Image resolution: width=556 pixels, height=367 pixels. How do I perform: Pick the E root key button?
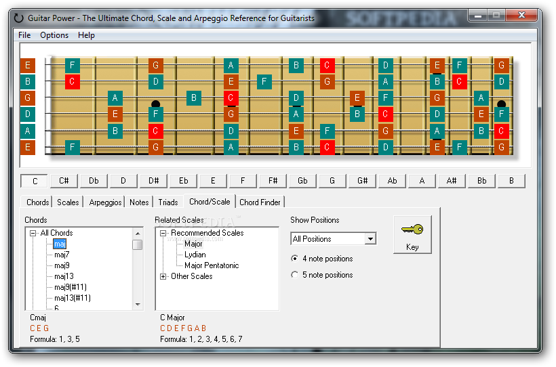click(x=213, y=181)
